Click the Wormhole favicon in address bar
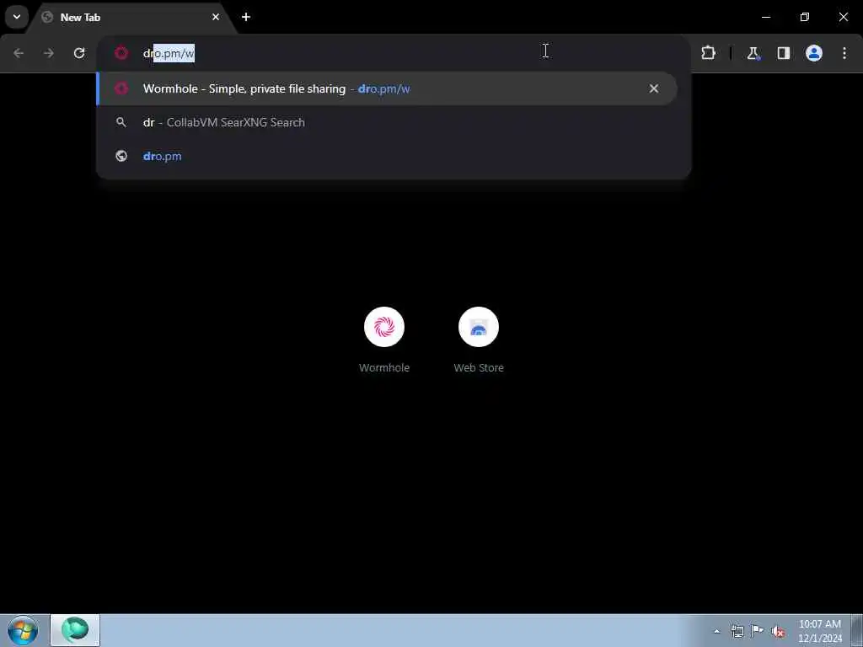This screenshot has height=647, width=863. click(x=121, y=53)
